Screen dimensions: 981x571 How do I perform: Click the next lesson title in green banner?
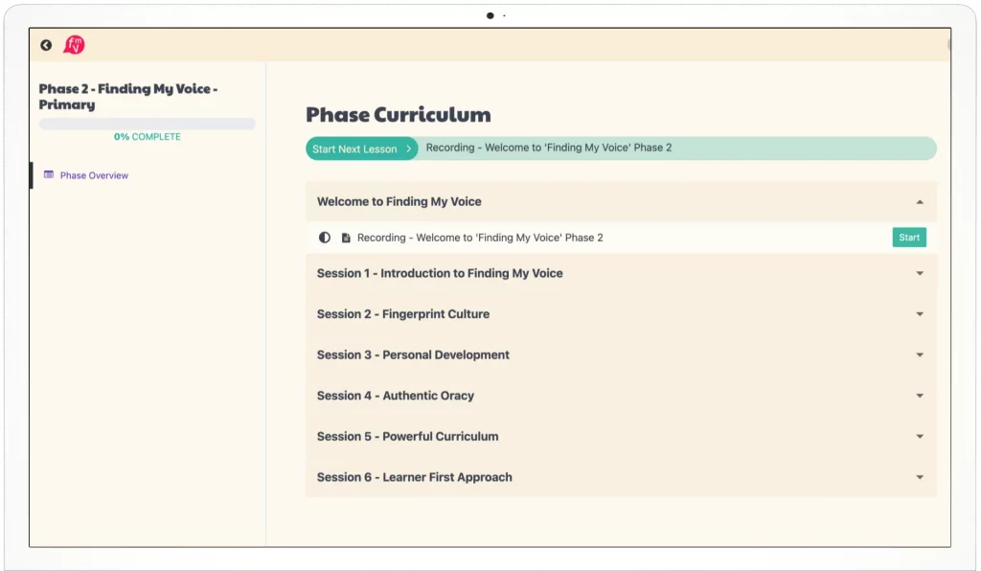click(x=549, y=148)
